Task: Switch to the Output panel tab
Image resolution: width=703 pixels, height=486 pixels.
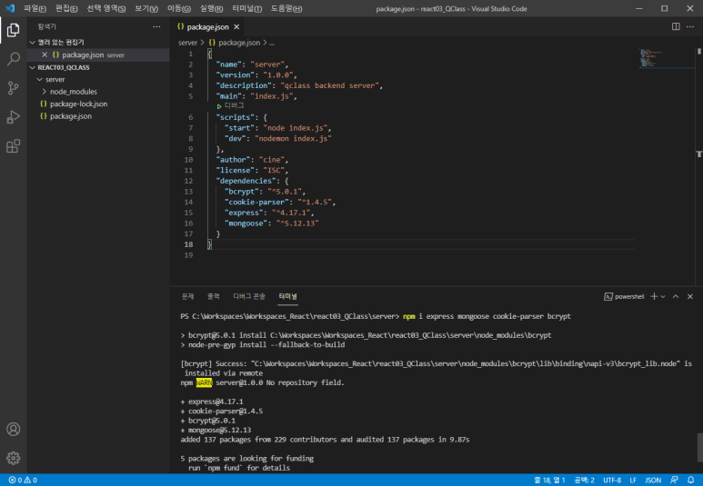Action: pyautogui.click(x=214, y=296)
